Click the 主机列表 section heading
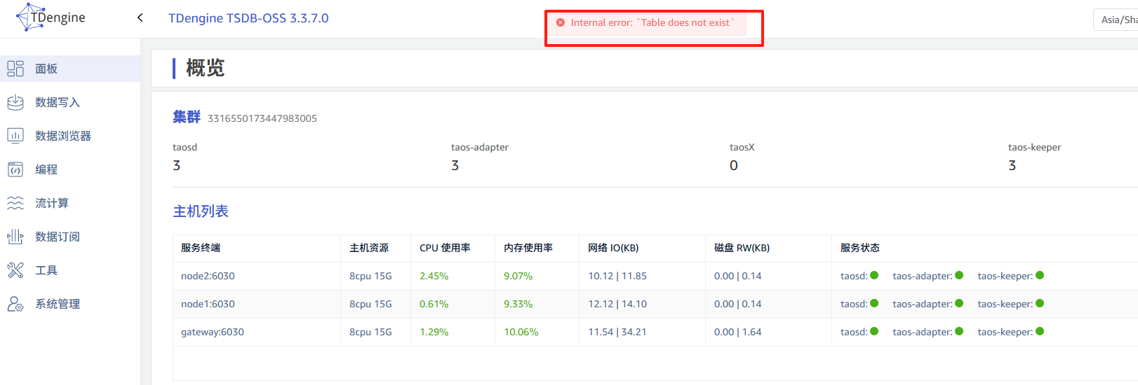Image resolution: width=1138 pixels, height=385 pixels. pyautogui.click(x=201, y=211)
